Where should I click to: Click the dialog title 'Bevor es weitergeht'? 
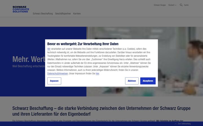point(83,44)
